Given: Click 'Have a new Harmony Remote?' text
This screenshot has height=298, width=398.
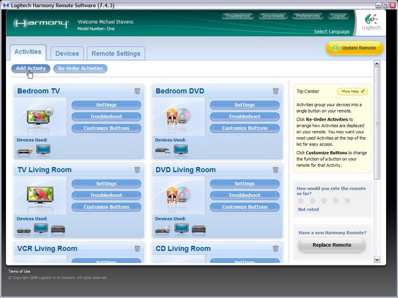Looking at the screenshot, I should pos(332,232).
